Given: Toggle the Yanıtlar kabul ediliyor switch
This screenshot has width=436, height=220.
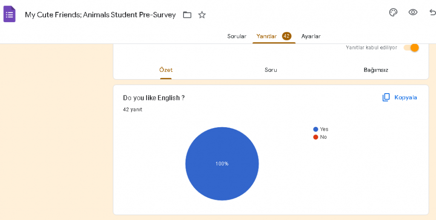Looking at the screenshot, I should point(411,48).
